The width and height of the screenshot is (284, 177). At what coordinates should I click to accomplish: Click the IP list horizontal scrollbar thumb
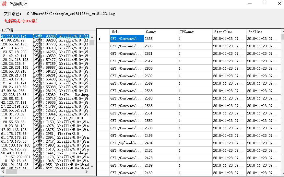point(11,171)
